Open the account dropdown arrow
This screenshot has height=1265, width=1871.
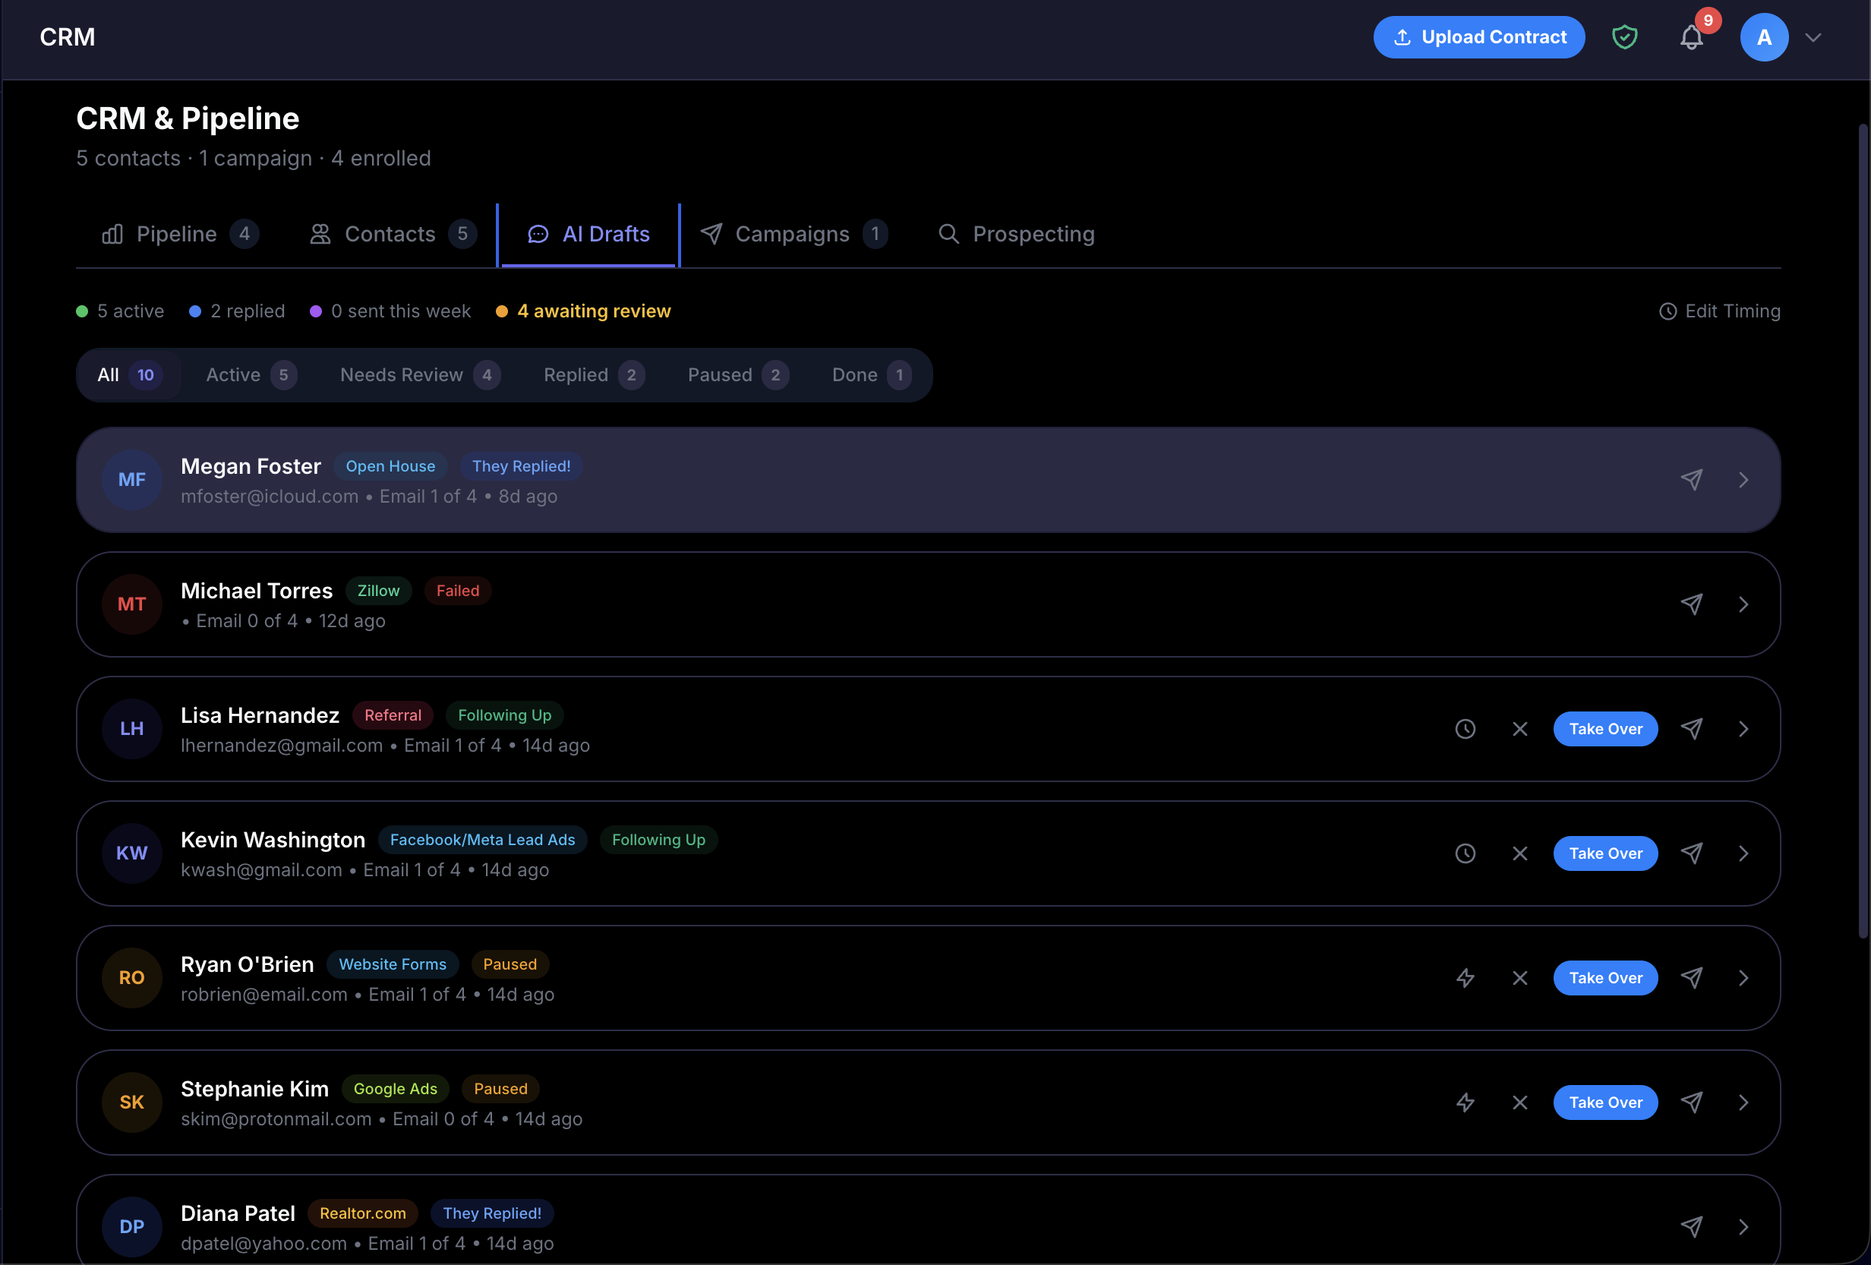1813,37
